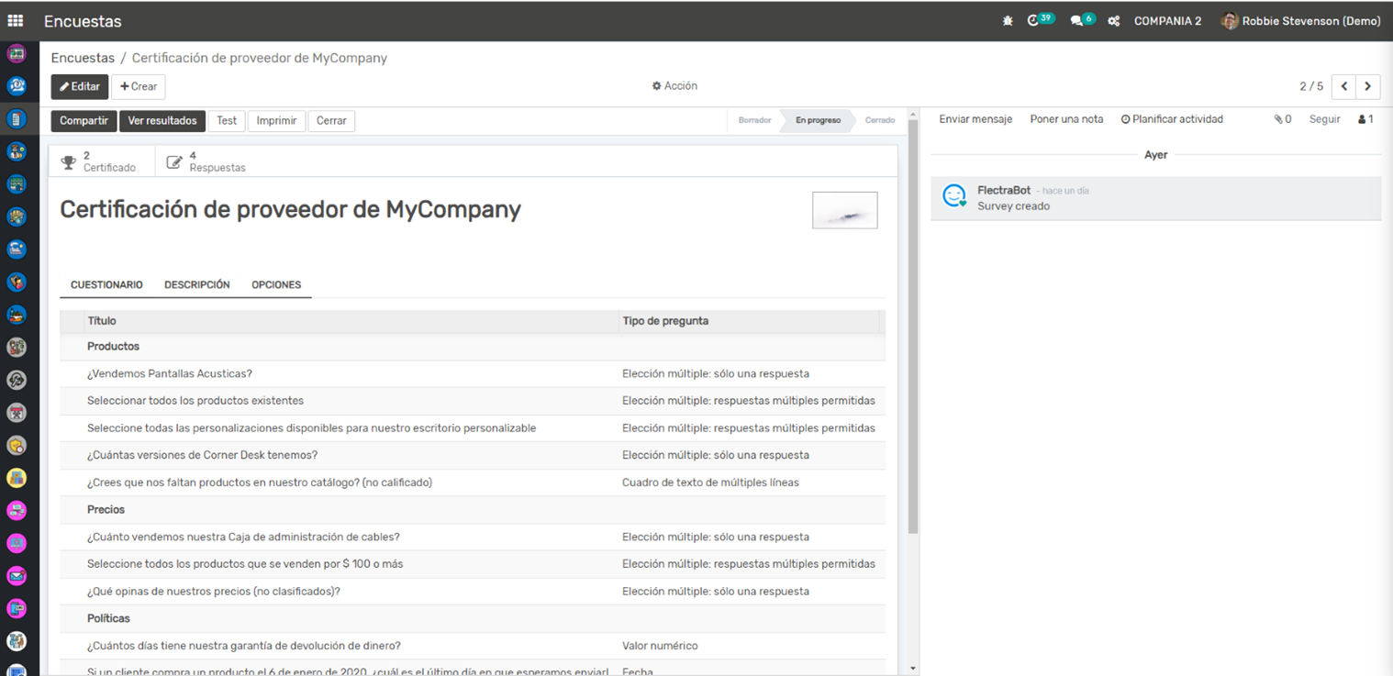Open the Respuestas stat button
This screenshot has width=1393, height=676.
coord(206,162)
